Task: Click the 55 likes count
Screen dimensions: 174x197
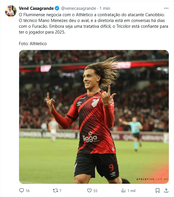Action: click(x=95, y=191)
